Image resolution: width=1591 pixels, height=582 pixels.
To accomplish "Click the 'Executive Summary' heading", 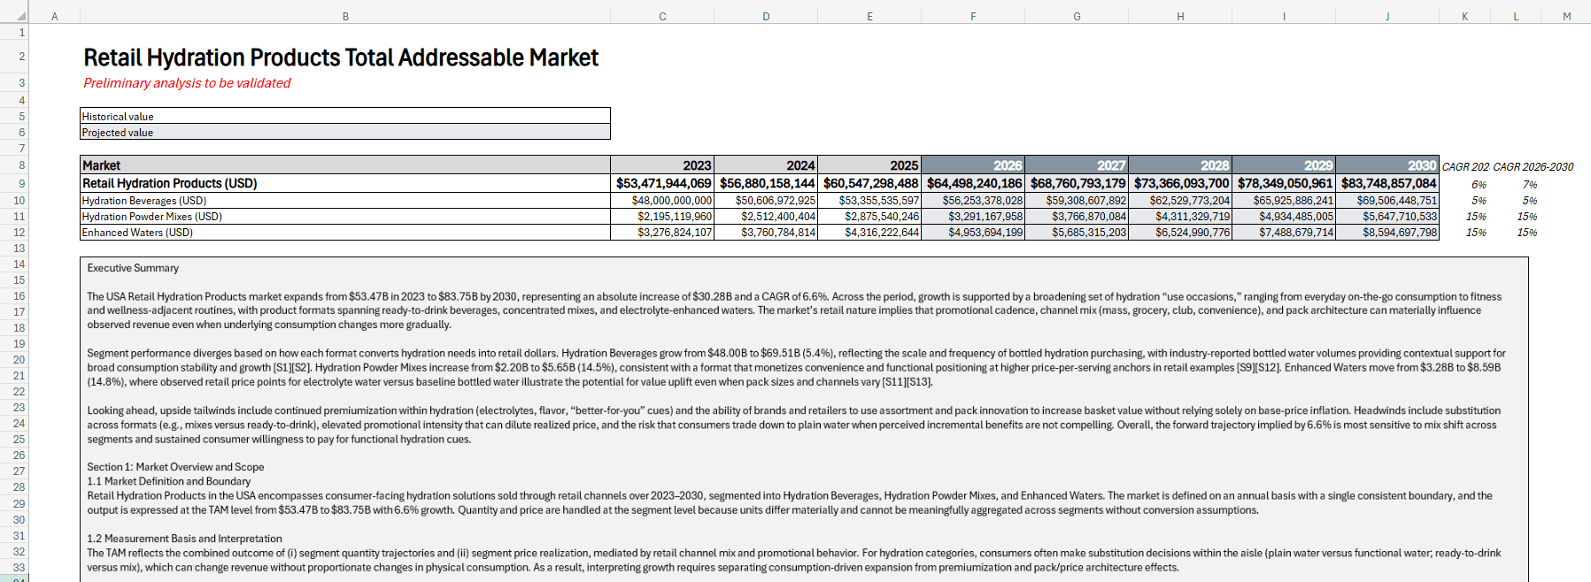I will (x=133, y=268).
